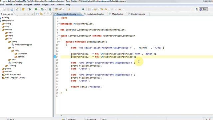Toggle Link with Editor in PHP Explorer
Viewport: 213px width, 120px height.
point(41,14)
